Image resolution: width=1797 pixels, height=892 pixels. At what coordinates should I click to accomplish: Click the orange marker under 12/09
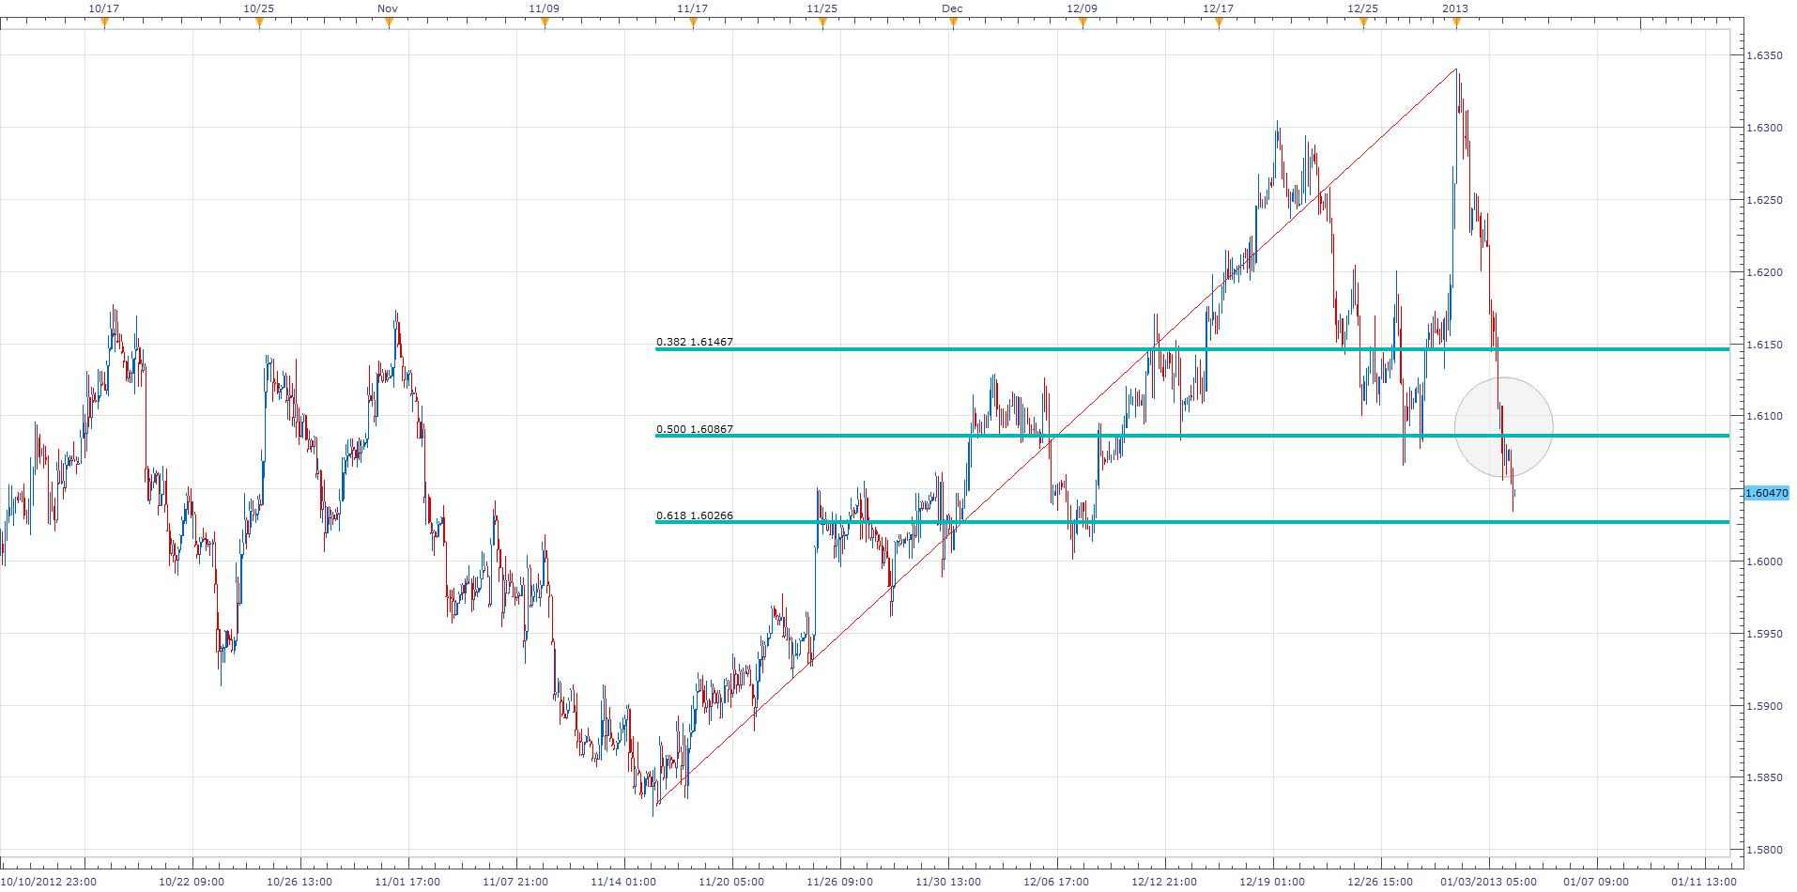coord(1083,23)
